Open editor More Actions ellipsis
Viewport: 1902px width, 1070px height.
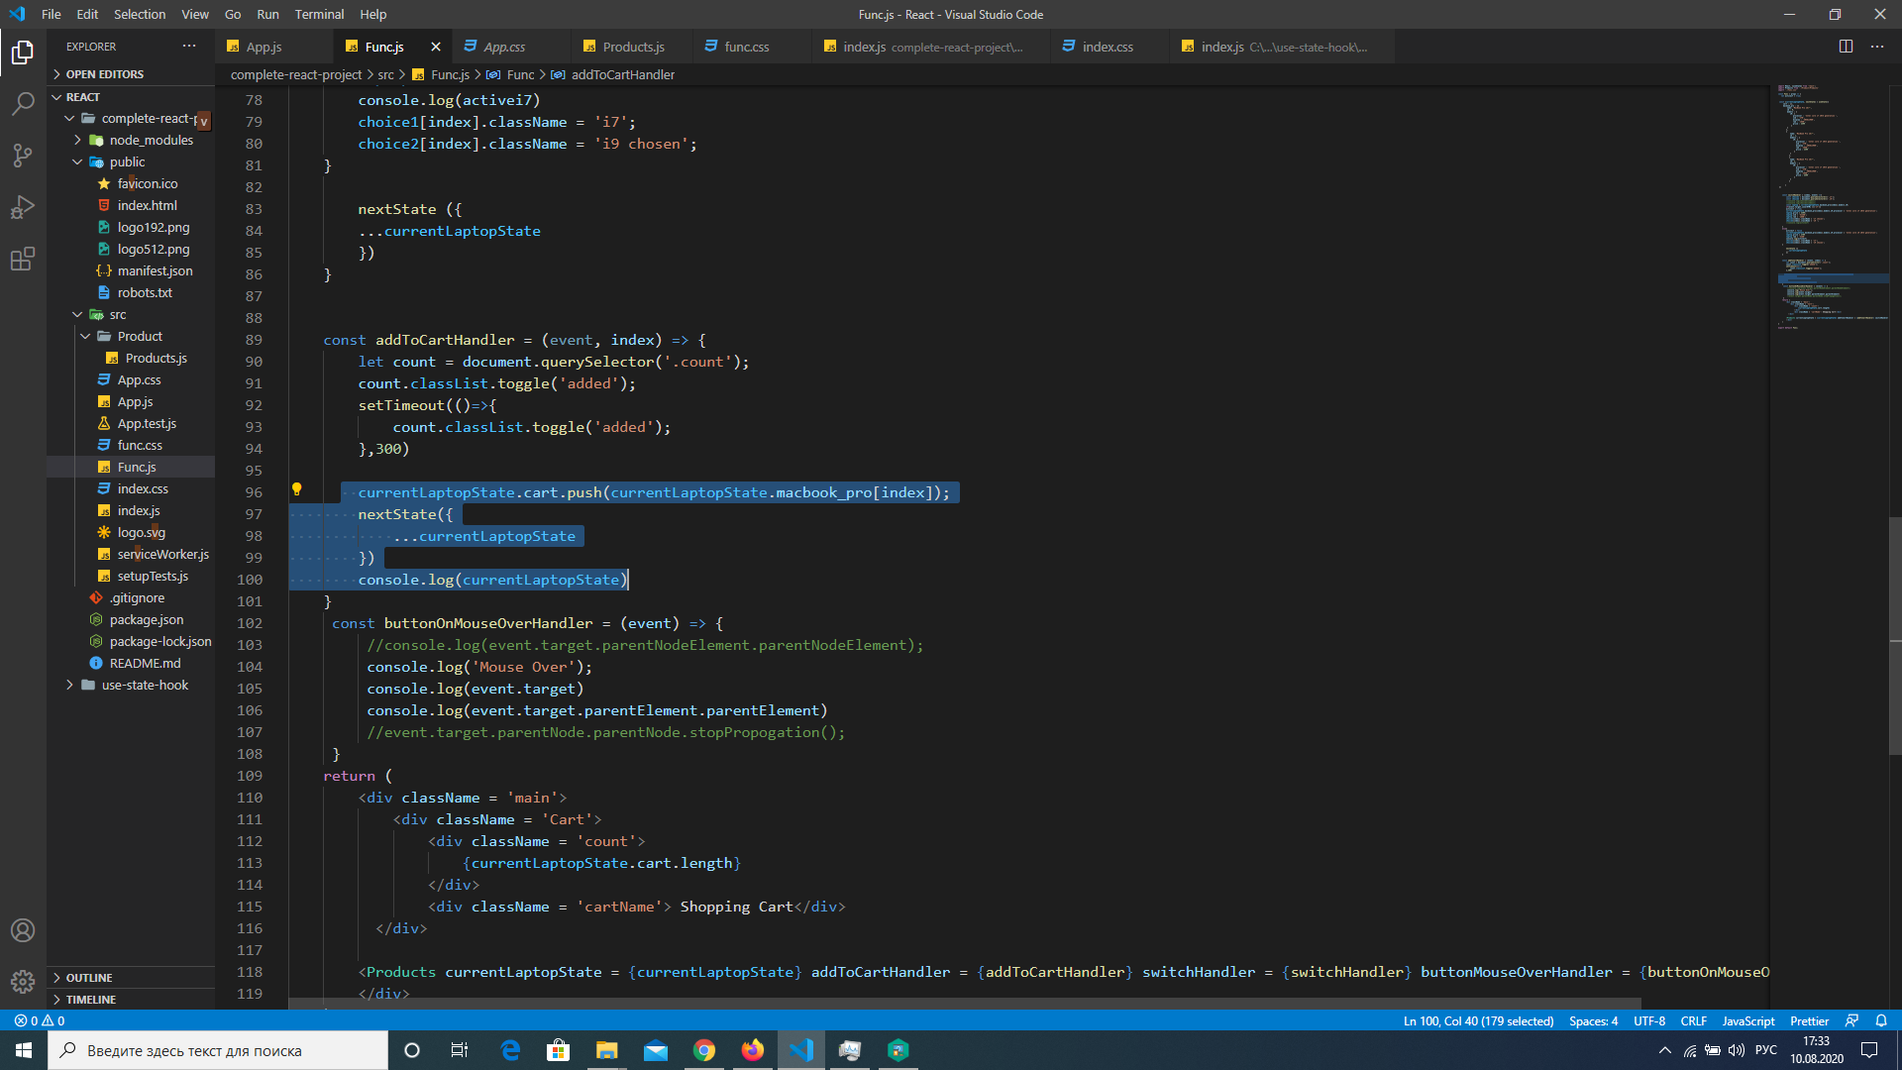1877,47
